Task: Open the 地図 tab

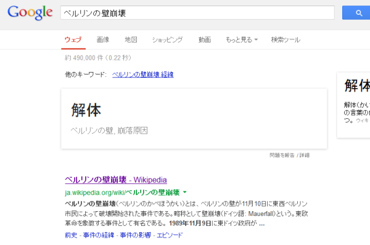Action: 131,39
